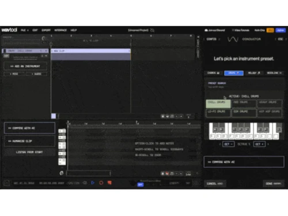
Task: Click the orange stop button in transport
Action: [109, 183]
